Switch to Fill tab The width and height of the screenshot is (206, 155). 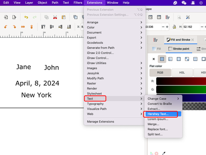(157, 49)
